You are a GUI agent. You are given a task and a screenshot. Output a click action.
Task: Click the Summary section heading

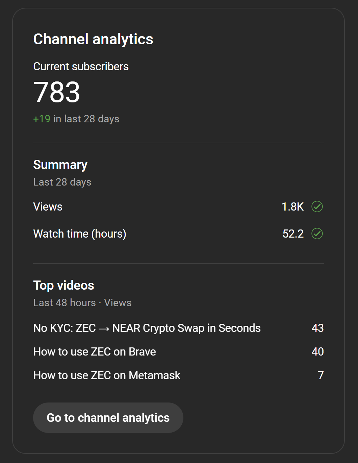point(60,165)
